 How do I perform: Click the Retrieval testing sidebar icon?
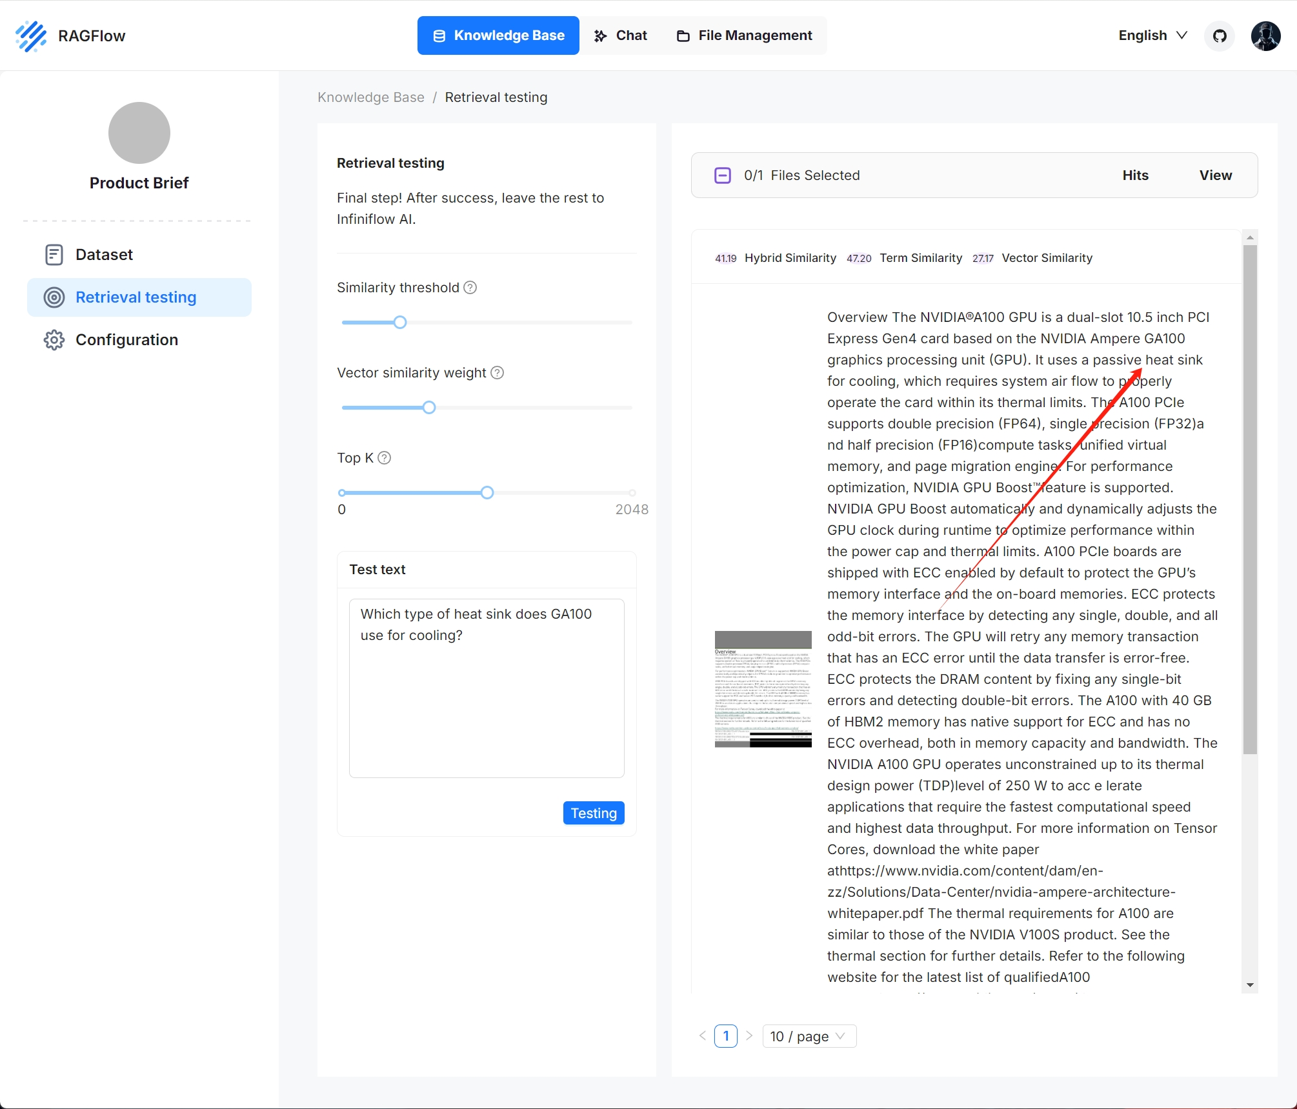(x=52, y=297)
